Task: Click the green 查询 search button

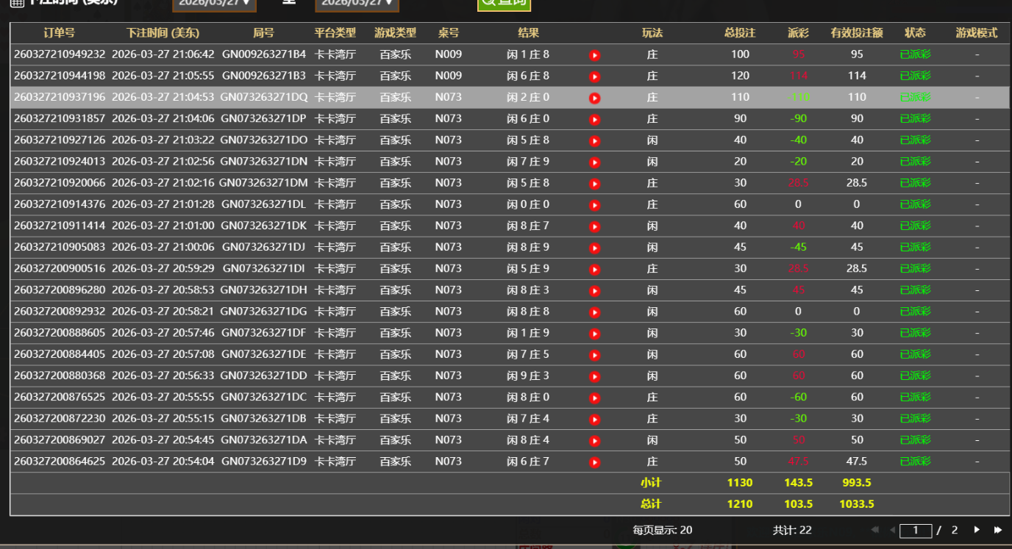Action: (x=504, y=4)
